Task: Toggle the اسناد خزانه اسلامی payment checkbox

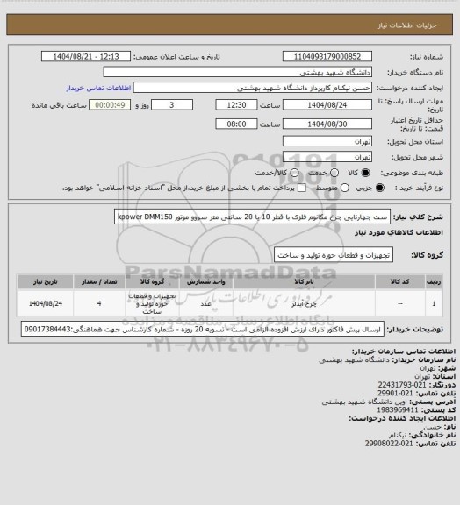Action: (302, 188)
